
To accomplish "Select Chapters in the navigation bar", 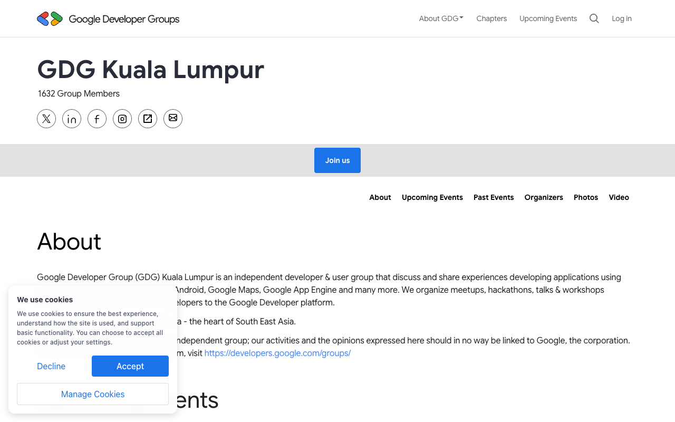I will click(491, 18).
